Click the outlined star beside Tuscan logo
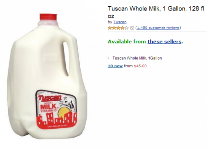The image size is (207, 149). click(65, 98)
